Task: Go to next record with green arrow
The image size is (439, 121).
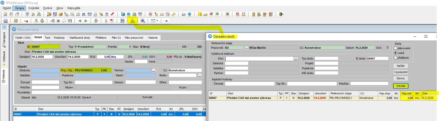Action: [x=86, y=21]
